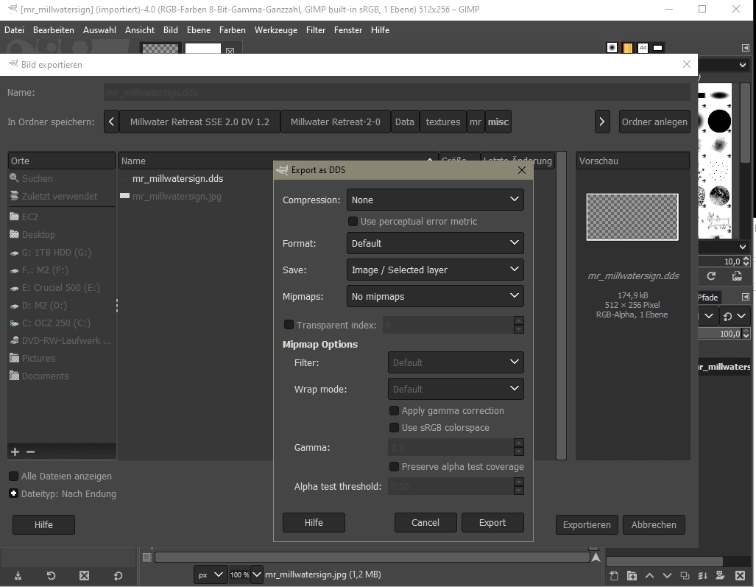Click the Ordner anlegen button
756x587 pixels.
654,122
